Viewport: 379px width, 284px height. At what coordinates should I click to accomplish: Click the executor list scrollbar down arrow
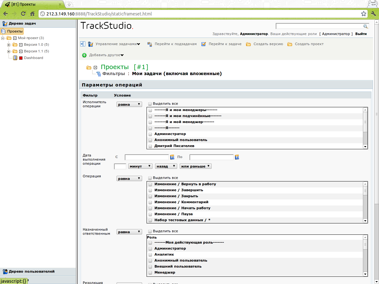(x=365, y=146)
